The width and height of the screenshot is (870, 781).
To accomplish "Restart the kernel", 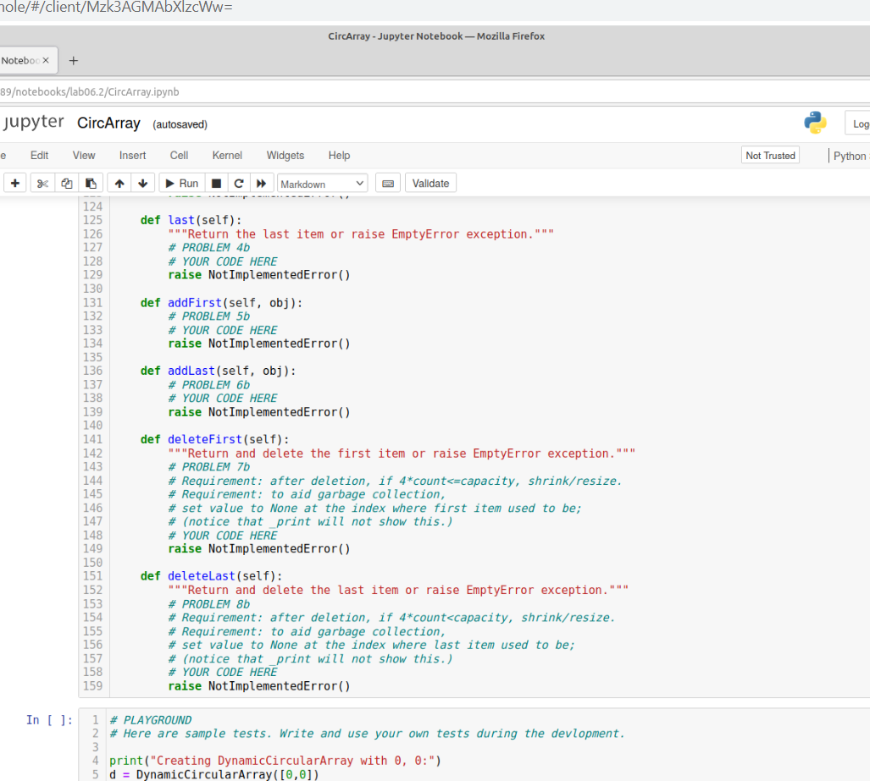I will pos(239,183).
